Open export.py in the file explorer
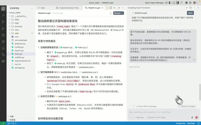Image resolution: width=201 pixels, height=125 pixels. point(21,50)
